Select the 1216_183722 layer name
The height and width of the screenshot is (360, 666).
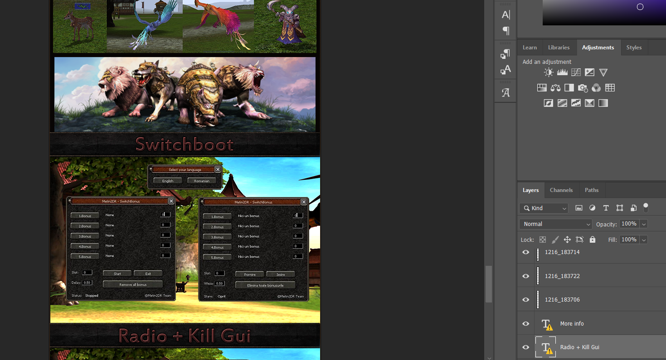click(x=562, y=276)
